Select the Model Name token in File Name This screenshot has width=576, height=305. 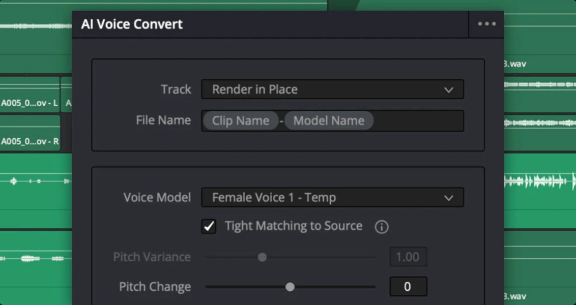(x=329, y=121)
